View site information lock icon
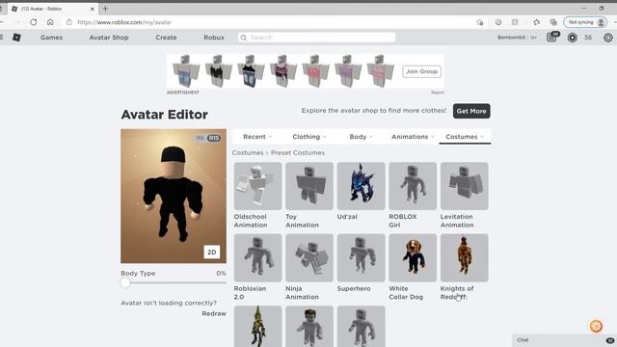The image size is (617, 347). [69, 22]
